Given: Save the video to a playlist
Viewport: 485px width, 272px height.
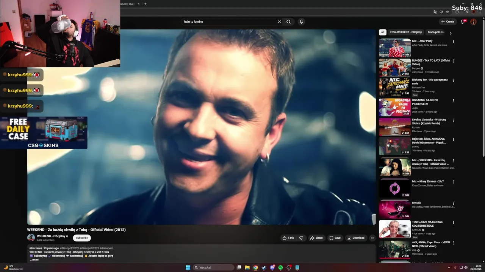Looking at the screenshot, I should [x=335, y=238].
